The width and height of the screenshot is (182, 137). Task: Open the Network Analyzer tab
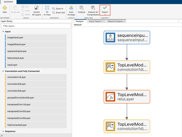coord(115,21)
